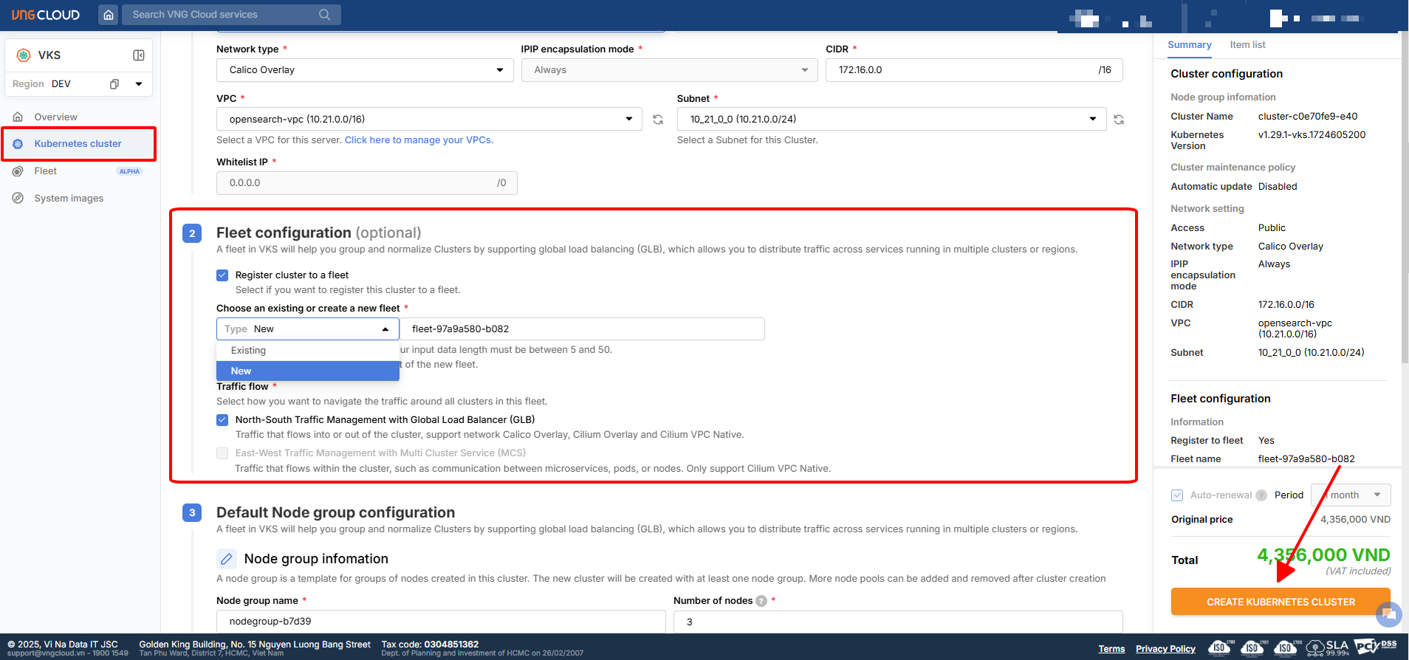This screenshot has height=660, width=1409.
Task: Copy the DEV region icon
Action: [x=114, y=84]
